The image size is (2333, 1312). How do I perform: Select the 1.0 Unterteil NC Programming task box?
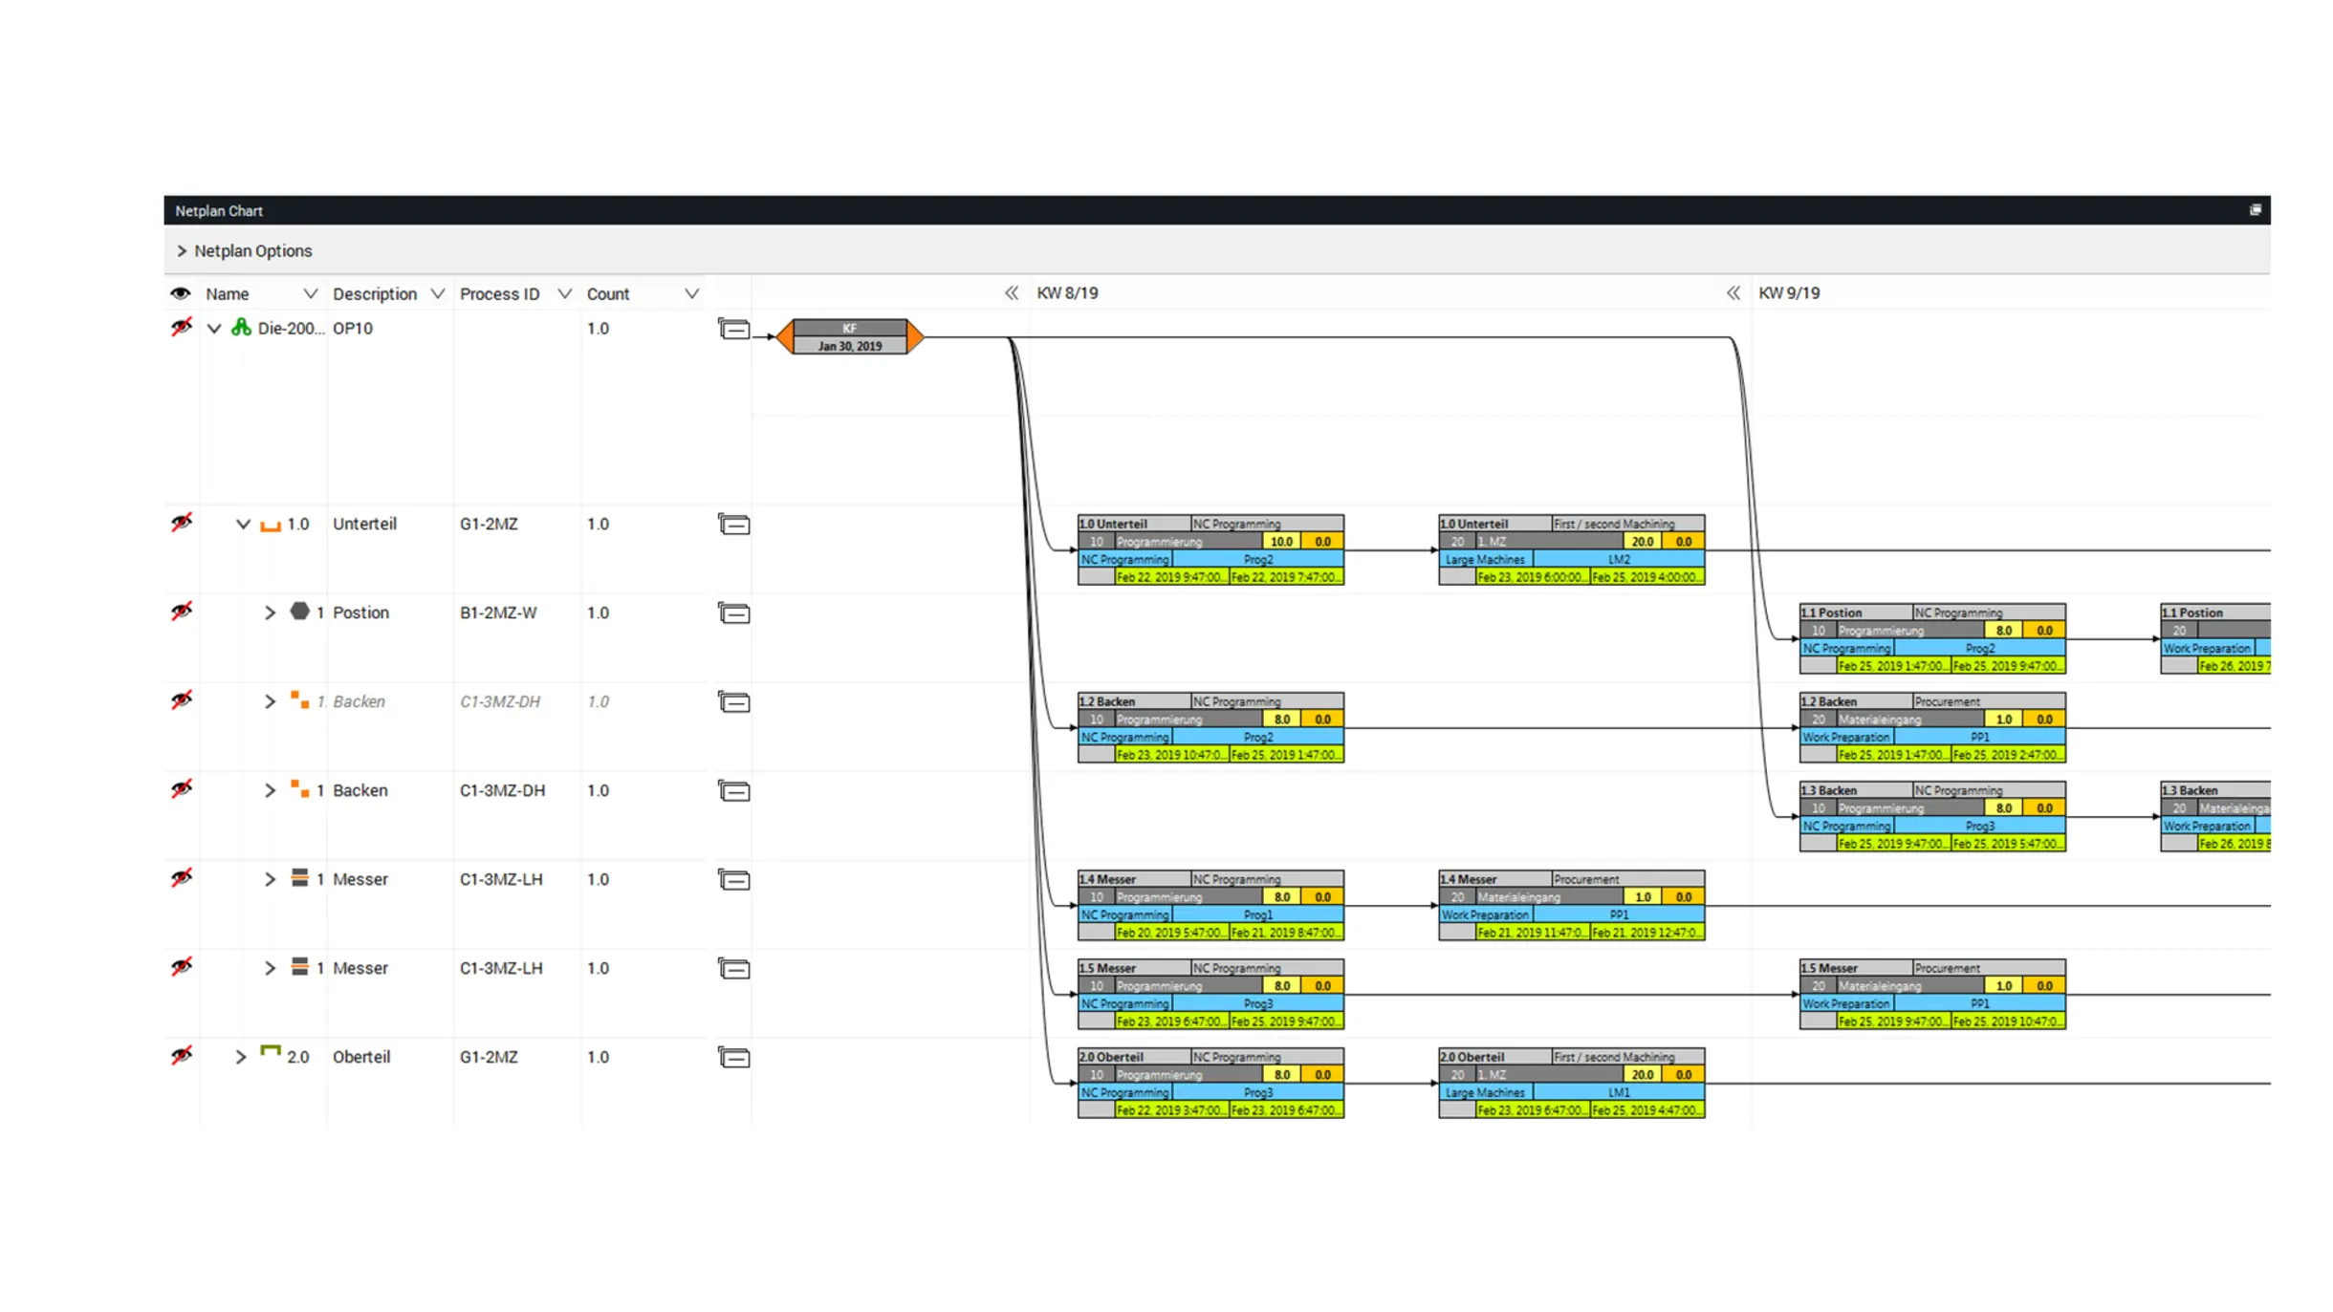(x=1210, y=550)
